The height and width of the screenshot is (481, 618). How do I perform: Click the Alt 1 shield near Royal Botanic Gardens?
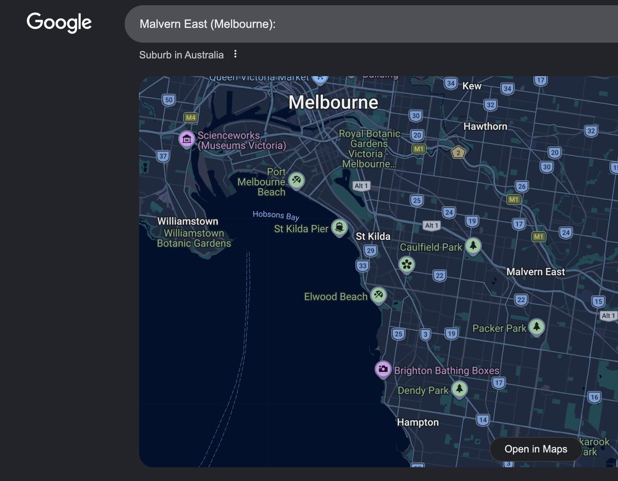point(361,186)
